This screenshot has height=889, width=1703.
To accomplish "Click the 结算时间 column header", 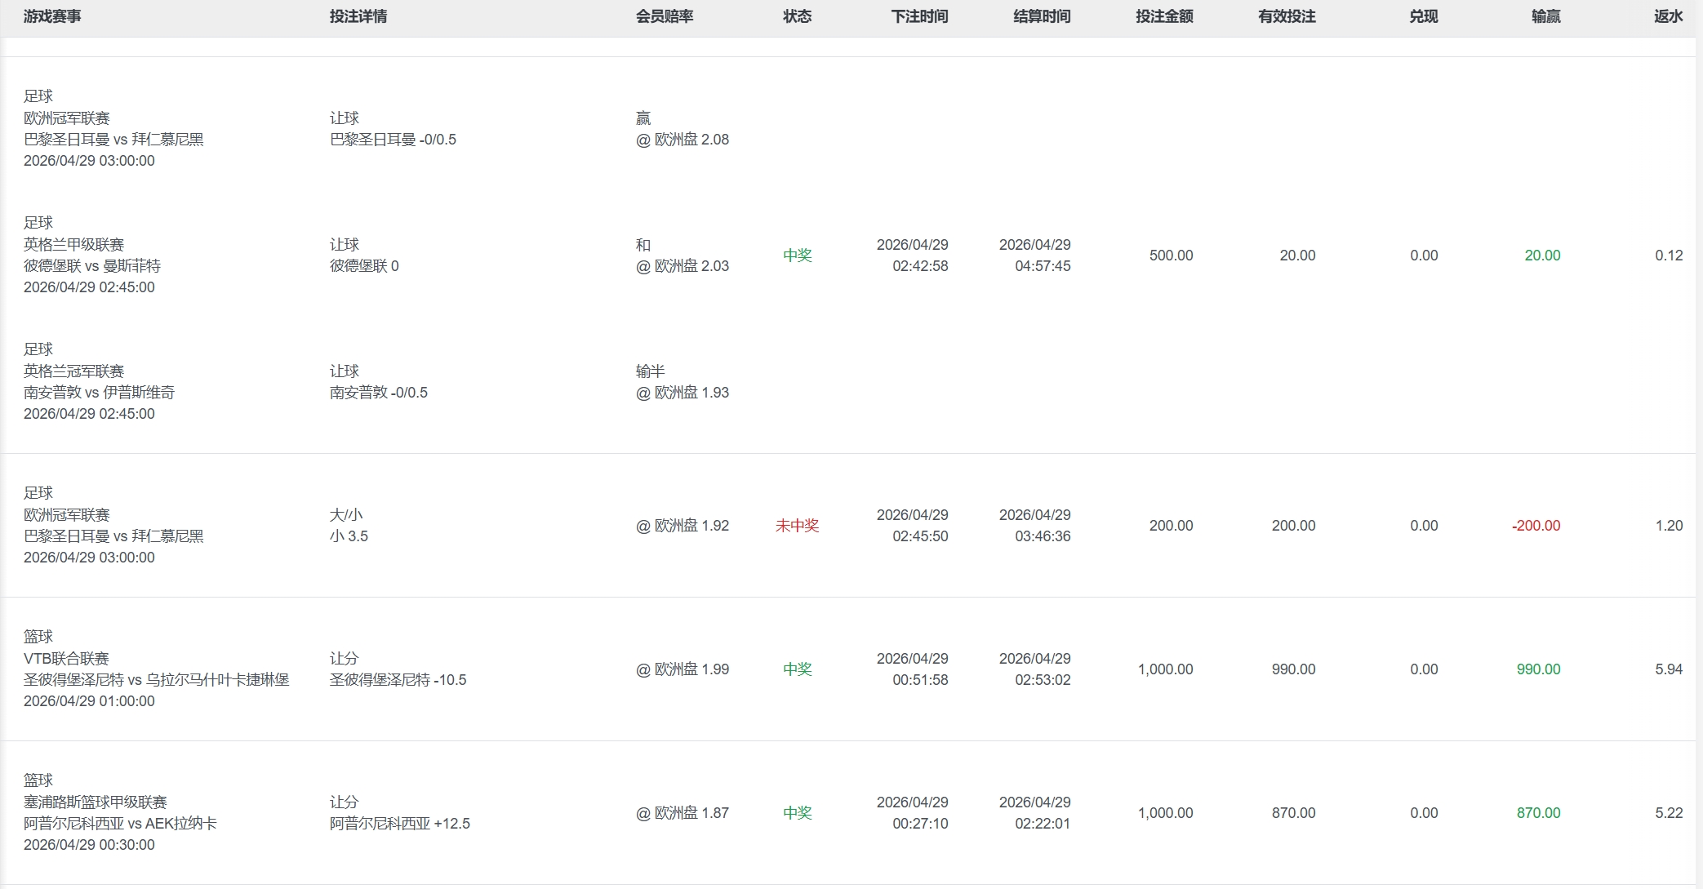I will (x=1042, y=16).
